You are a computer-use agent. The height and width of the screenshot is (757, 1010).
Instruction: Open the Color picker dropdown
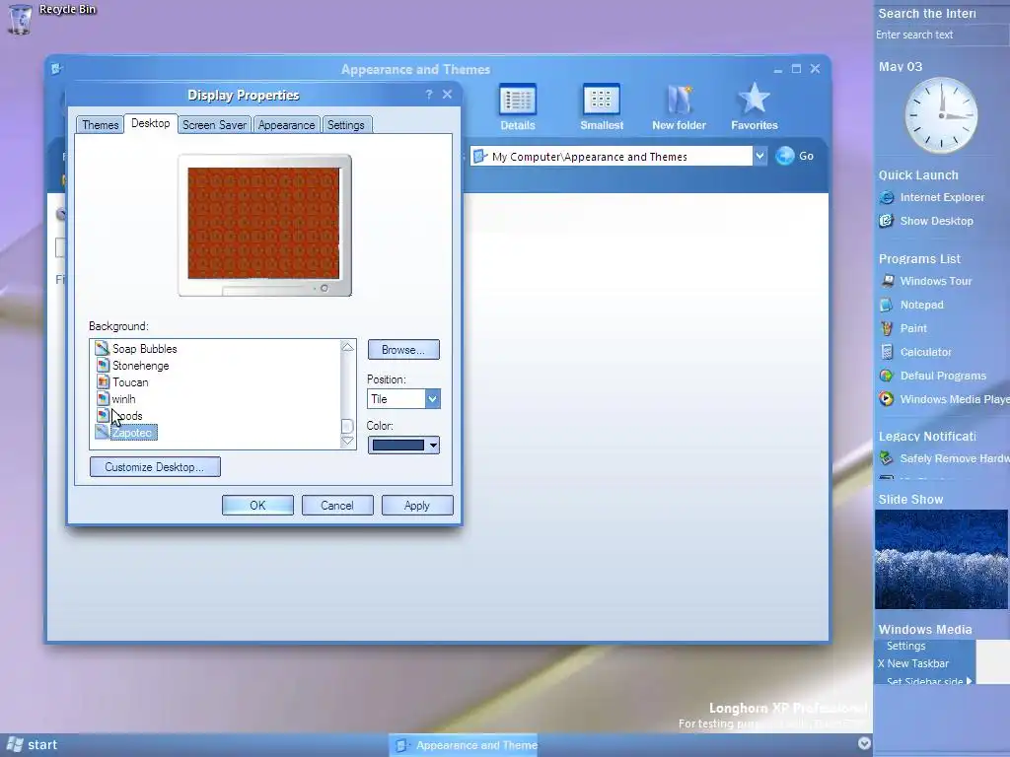pyautogui.click(x=433, y=445)
